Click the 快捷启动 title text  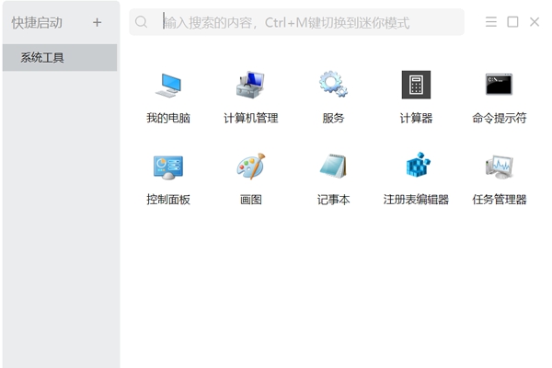click(x=37, y=22)
